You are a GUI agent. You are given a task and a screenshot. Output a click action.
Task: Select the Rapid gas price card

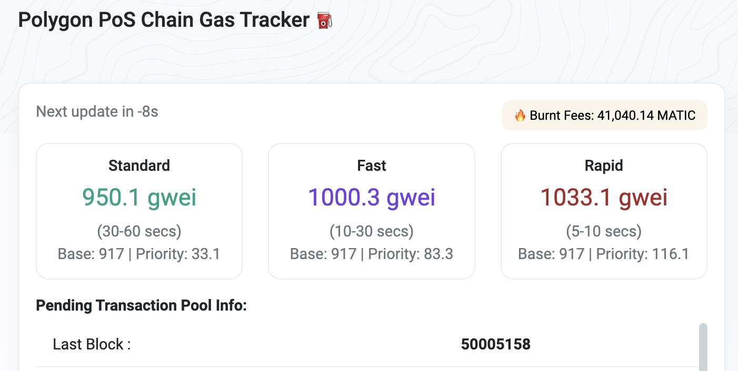(x=604, y=210)
